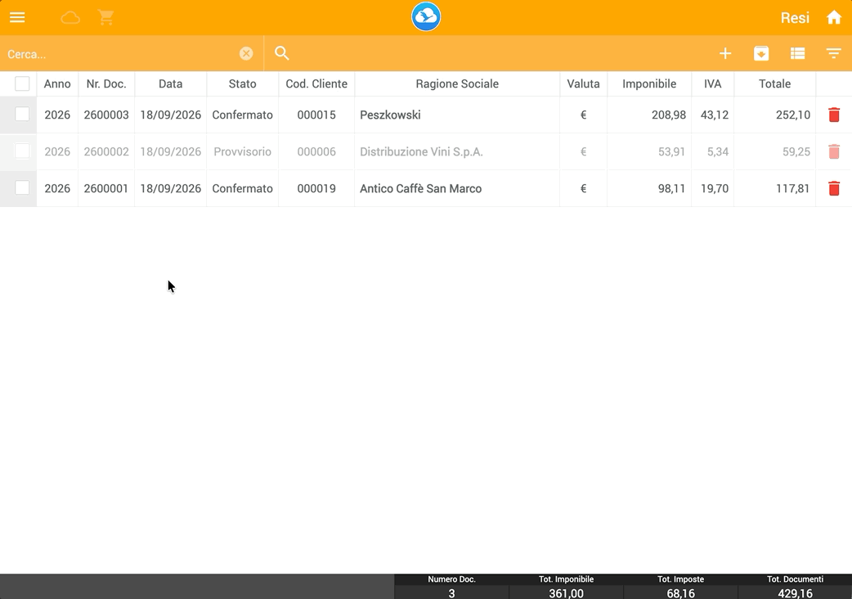
Task: Check the Antico Caffè San Marco row checkbox
Action: [x=22, y=187]
